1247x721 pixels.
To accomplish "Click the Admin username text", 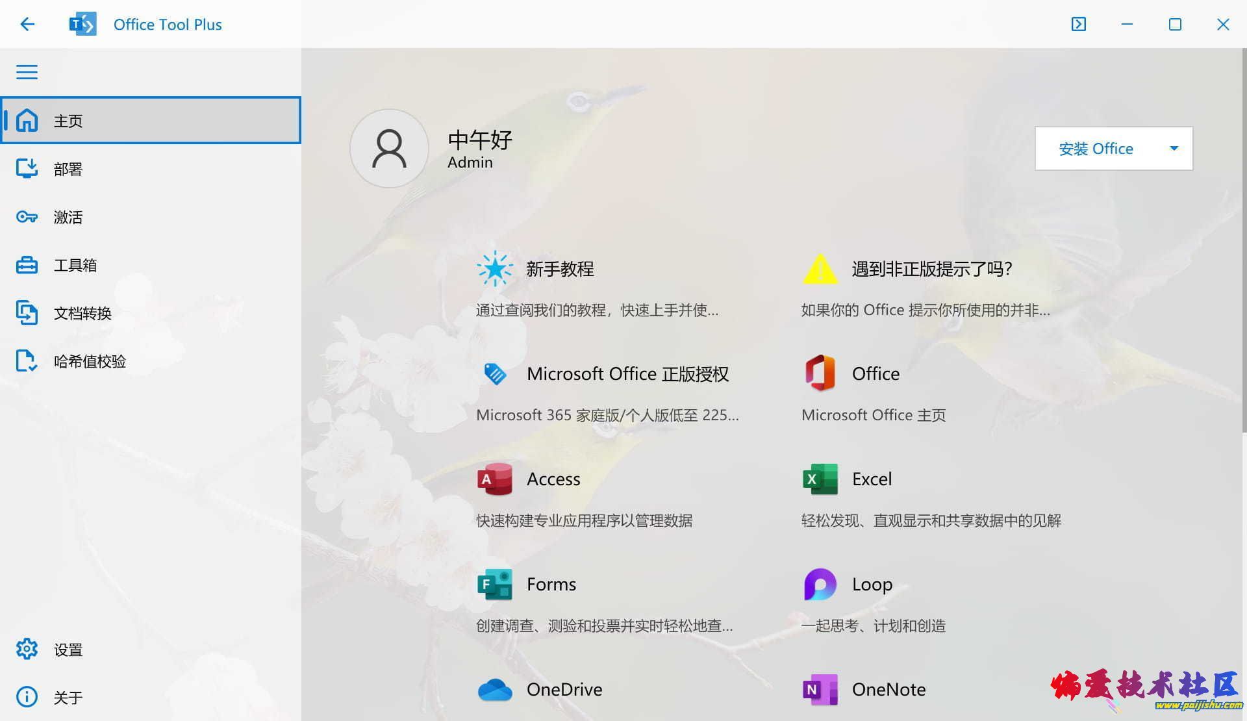I will (470, 162).
